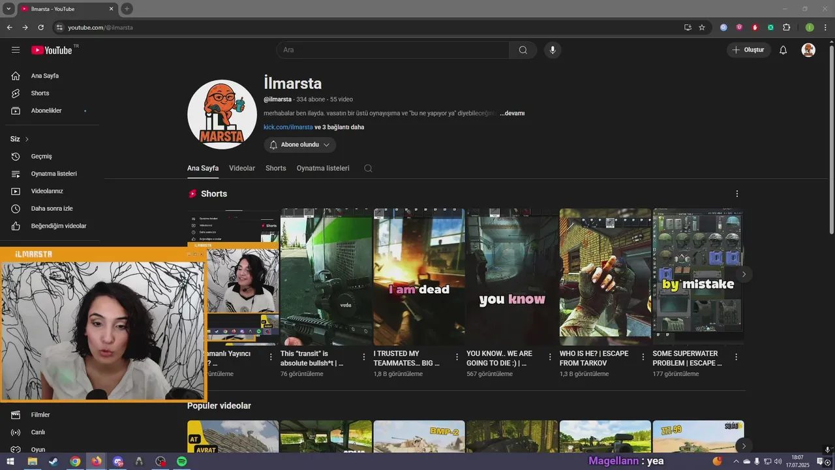This screenshot has height=470, width=835.
Task: Open options for I TRUSTED MY TEAMMATES short
Action: coord(457,357)
